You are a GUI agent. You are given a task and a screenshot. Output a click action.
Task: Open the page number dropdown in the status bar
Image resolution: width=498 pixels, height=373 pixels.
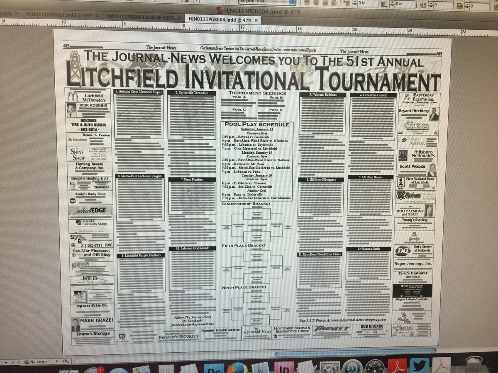pyautogui.click(x=6, y=362)
